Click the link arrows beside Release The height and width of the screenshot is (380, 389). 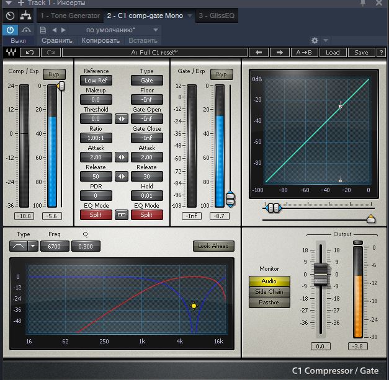tap(122, 177)
